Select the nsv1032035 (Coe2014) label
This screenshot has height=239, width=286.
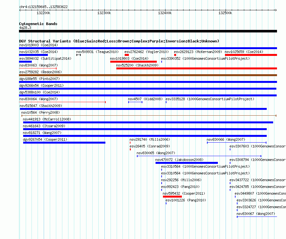tap(39, 52)
